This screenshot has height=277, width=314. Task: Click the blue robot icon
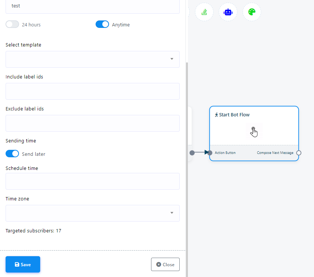pos(228,12)
